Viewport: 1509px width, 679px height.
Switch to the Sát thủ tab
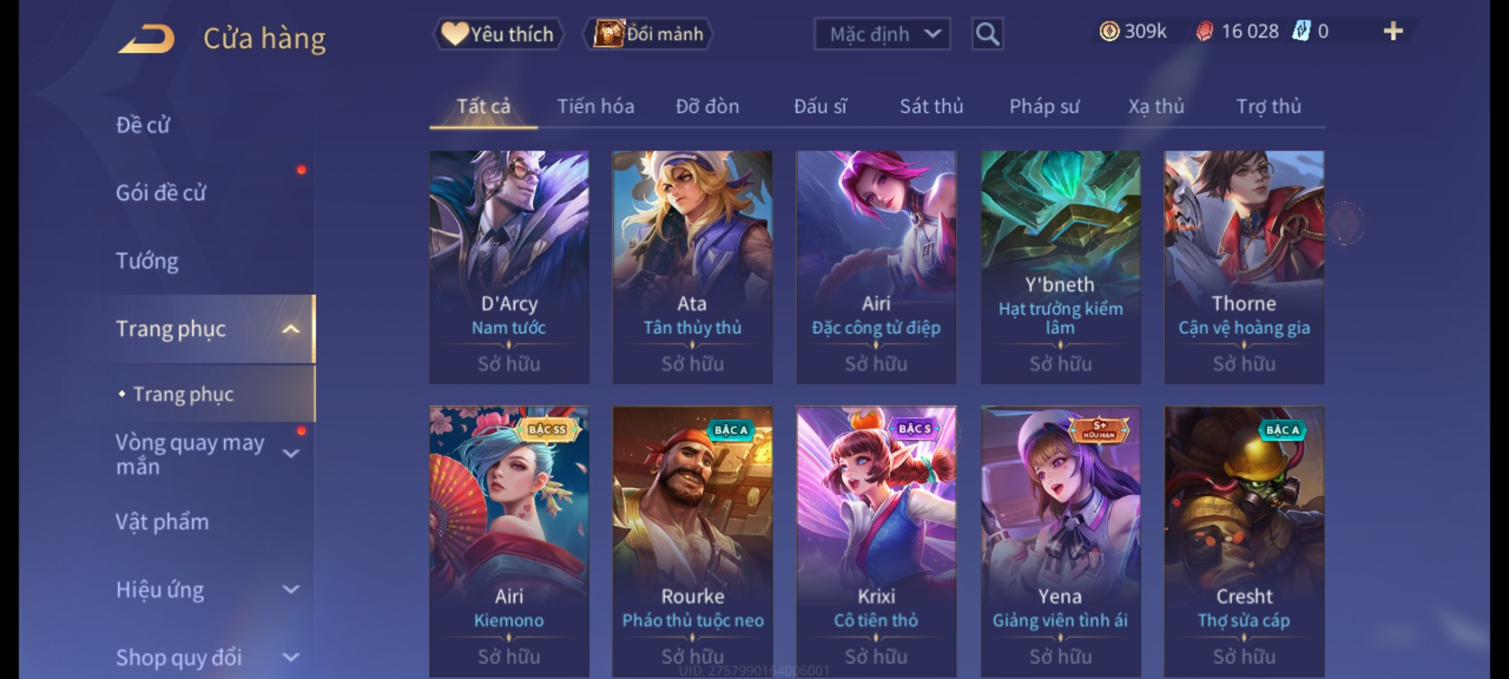(931, 106)
